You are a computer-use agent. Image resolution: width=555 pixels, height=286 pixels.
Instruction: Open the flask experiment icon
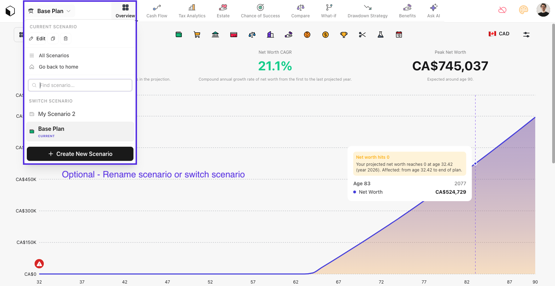tap(380, 34)
